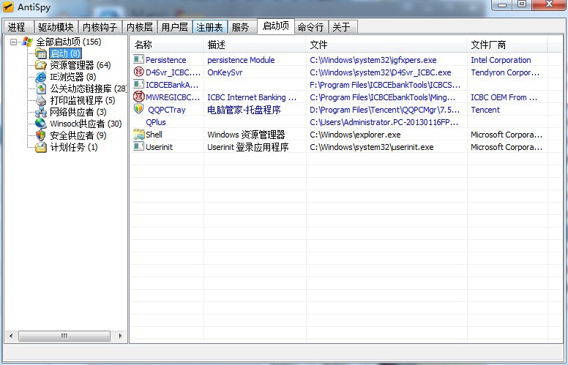The width and height of the screenshot is (568, 365).
Task: Sort list by 文件厂商 column header
Action: point(514,45)
